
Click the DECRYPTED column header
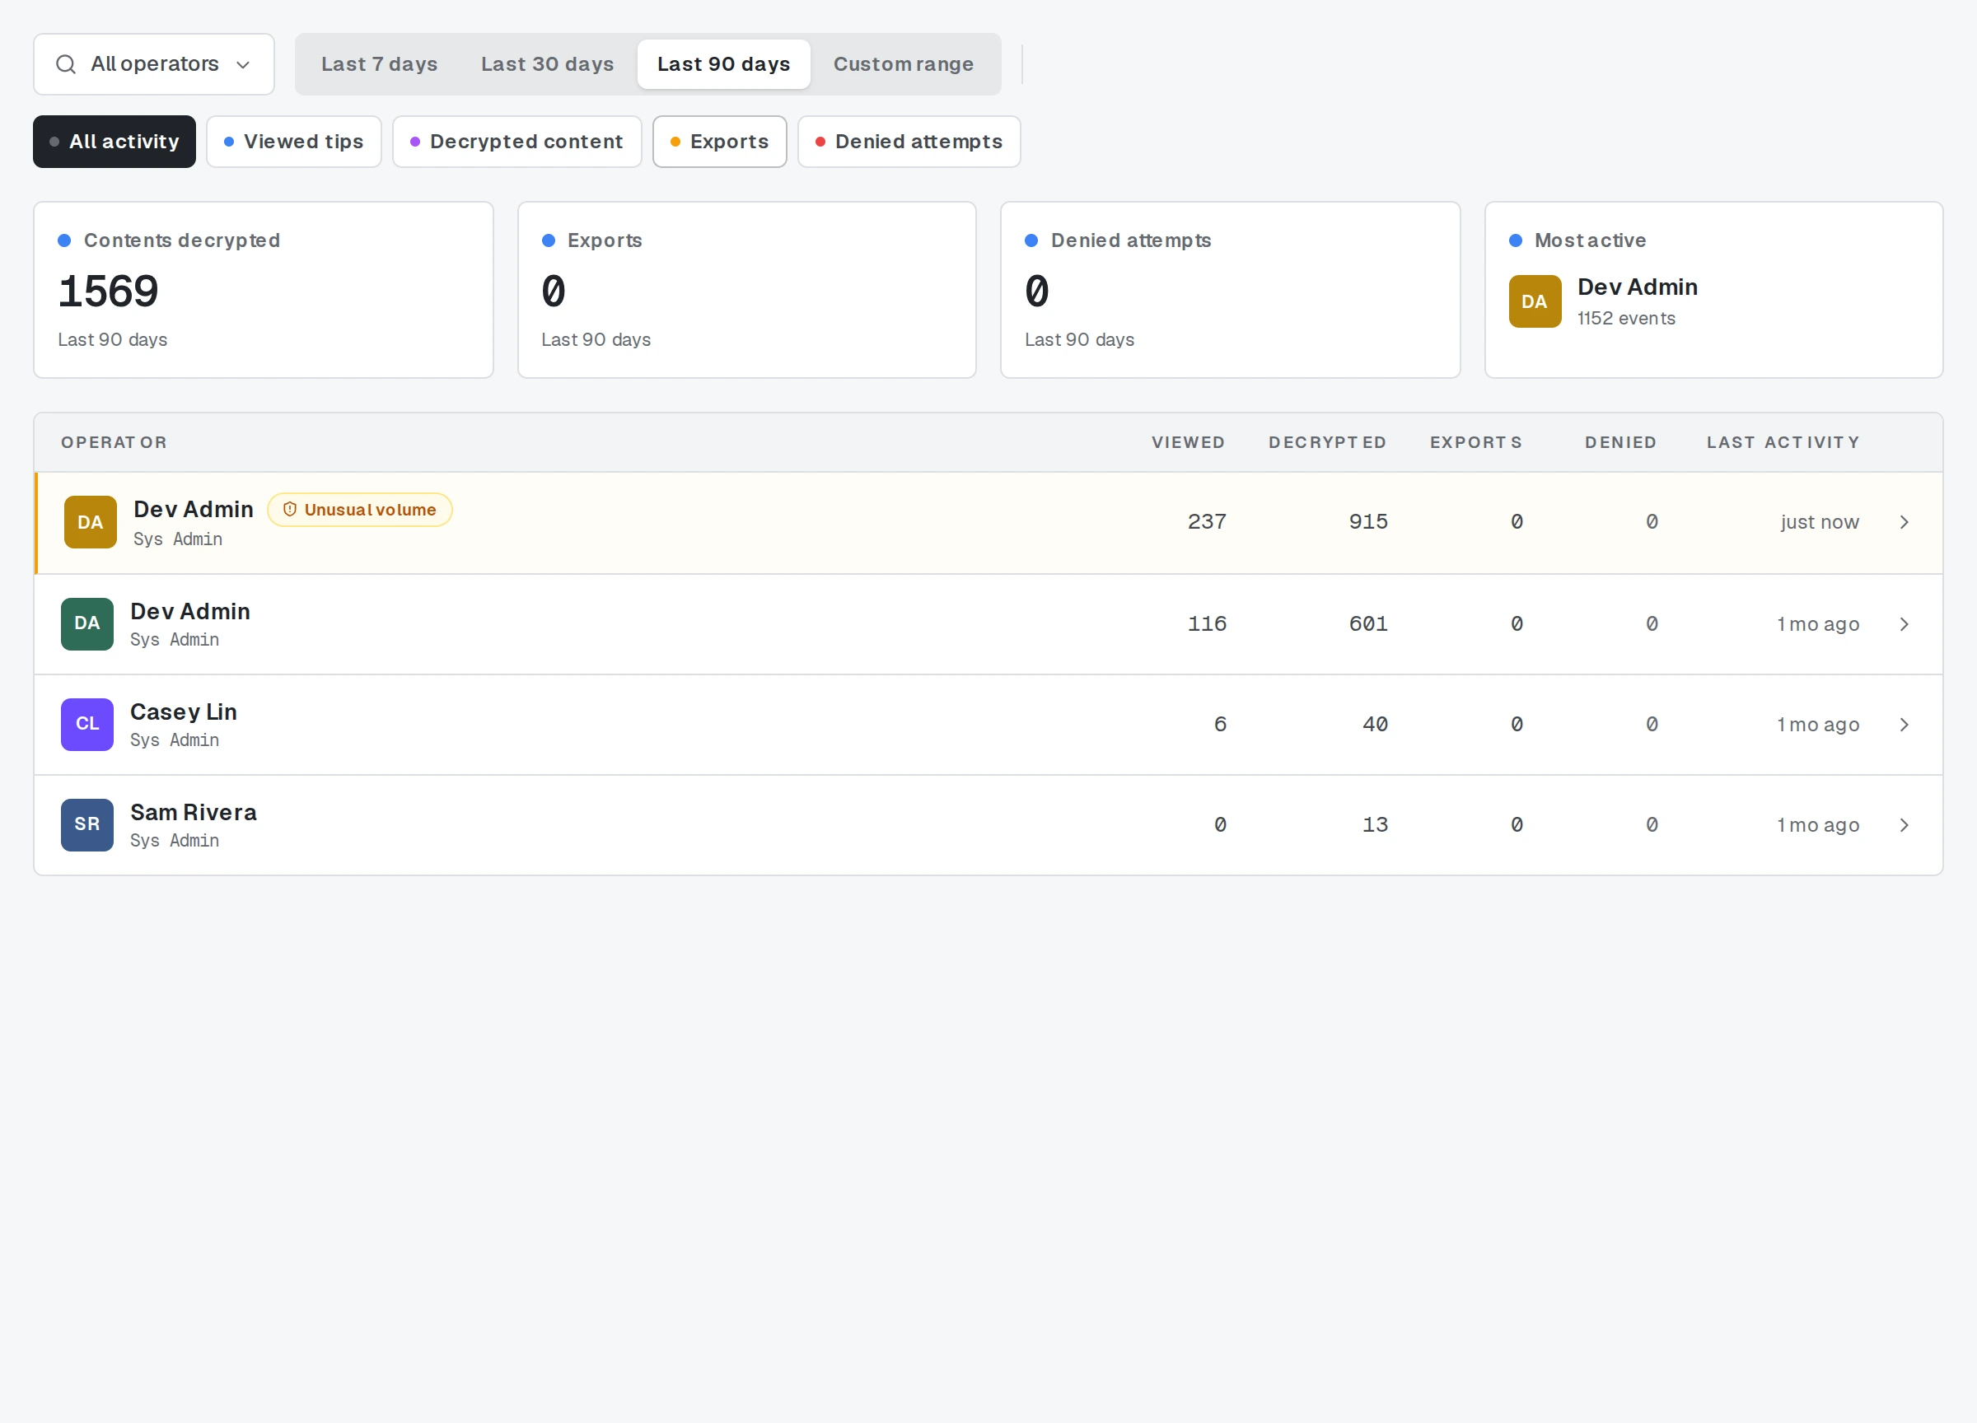click(1327, 443)
